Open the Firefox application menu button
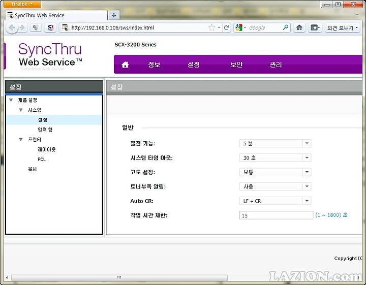The width and height of the screenshot is (366, 285). 22,4
